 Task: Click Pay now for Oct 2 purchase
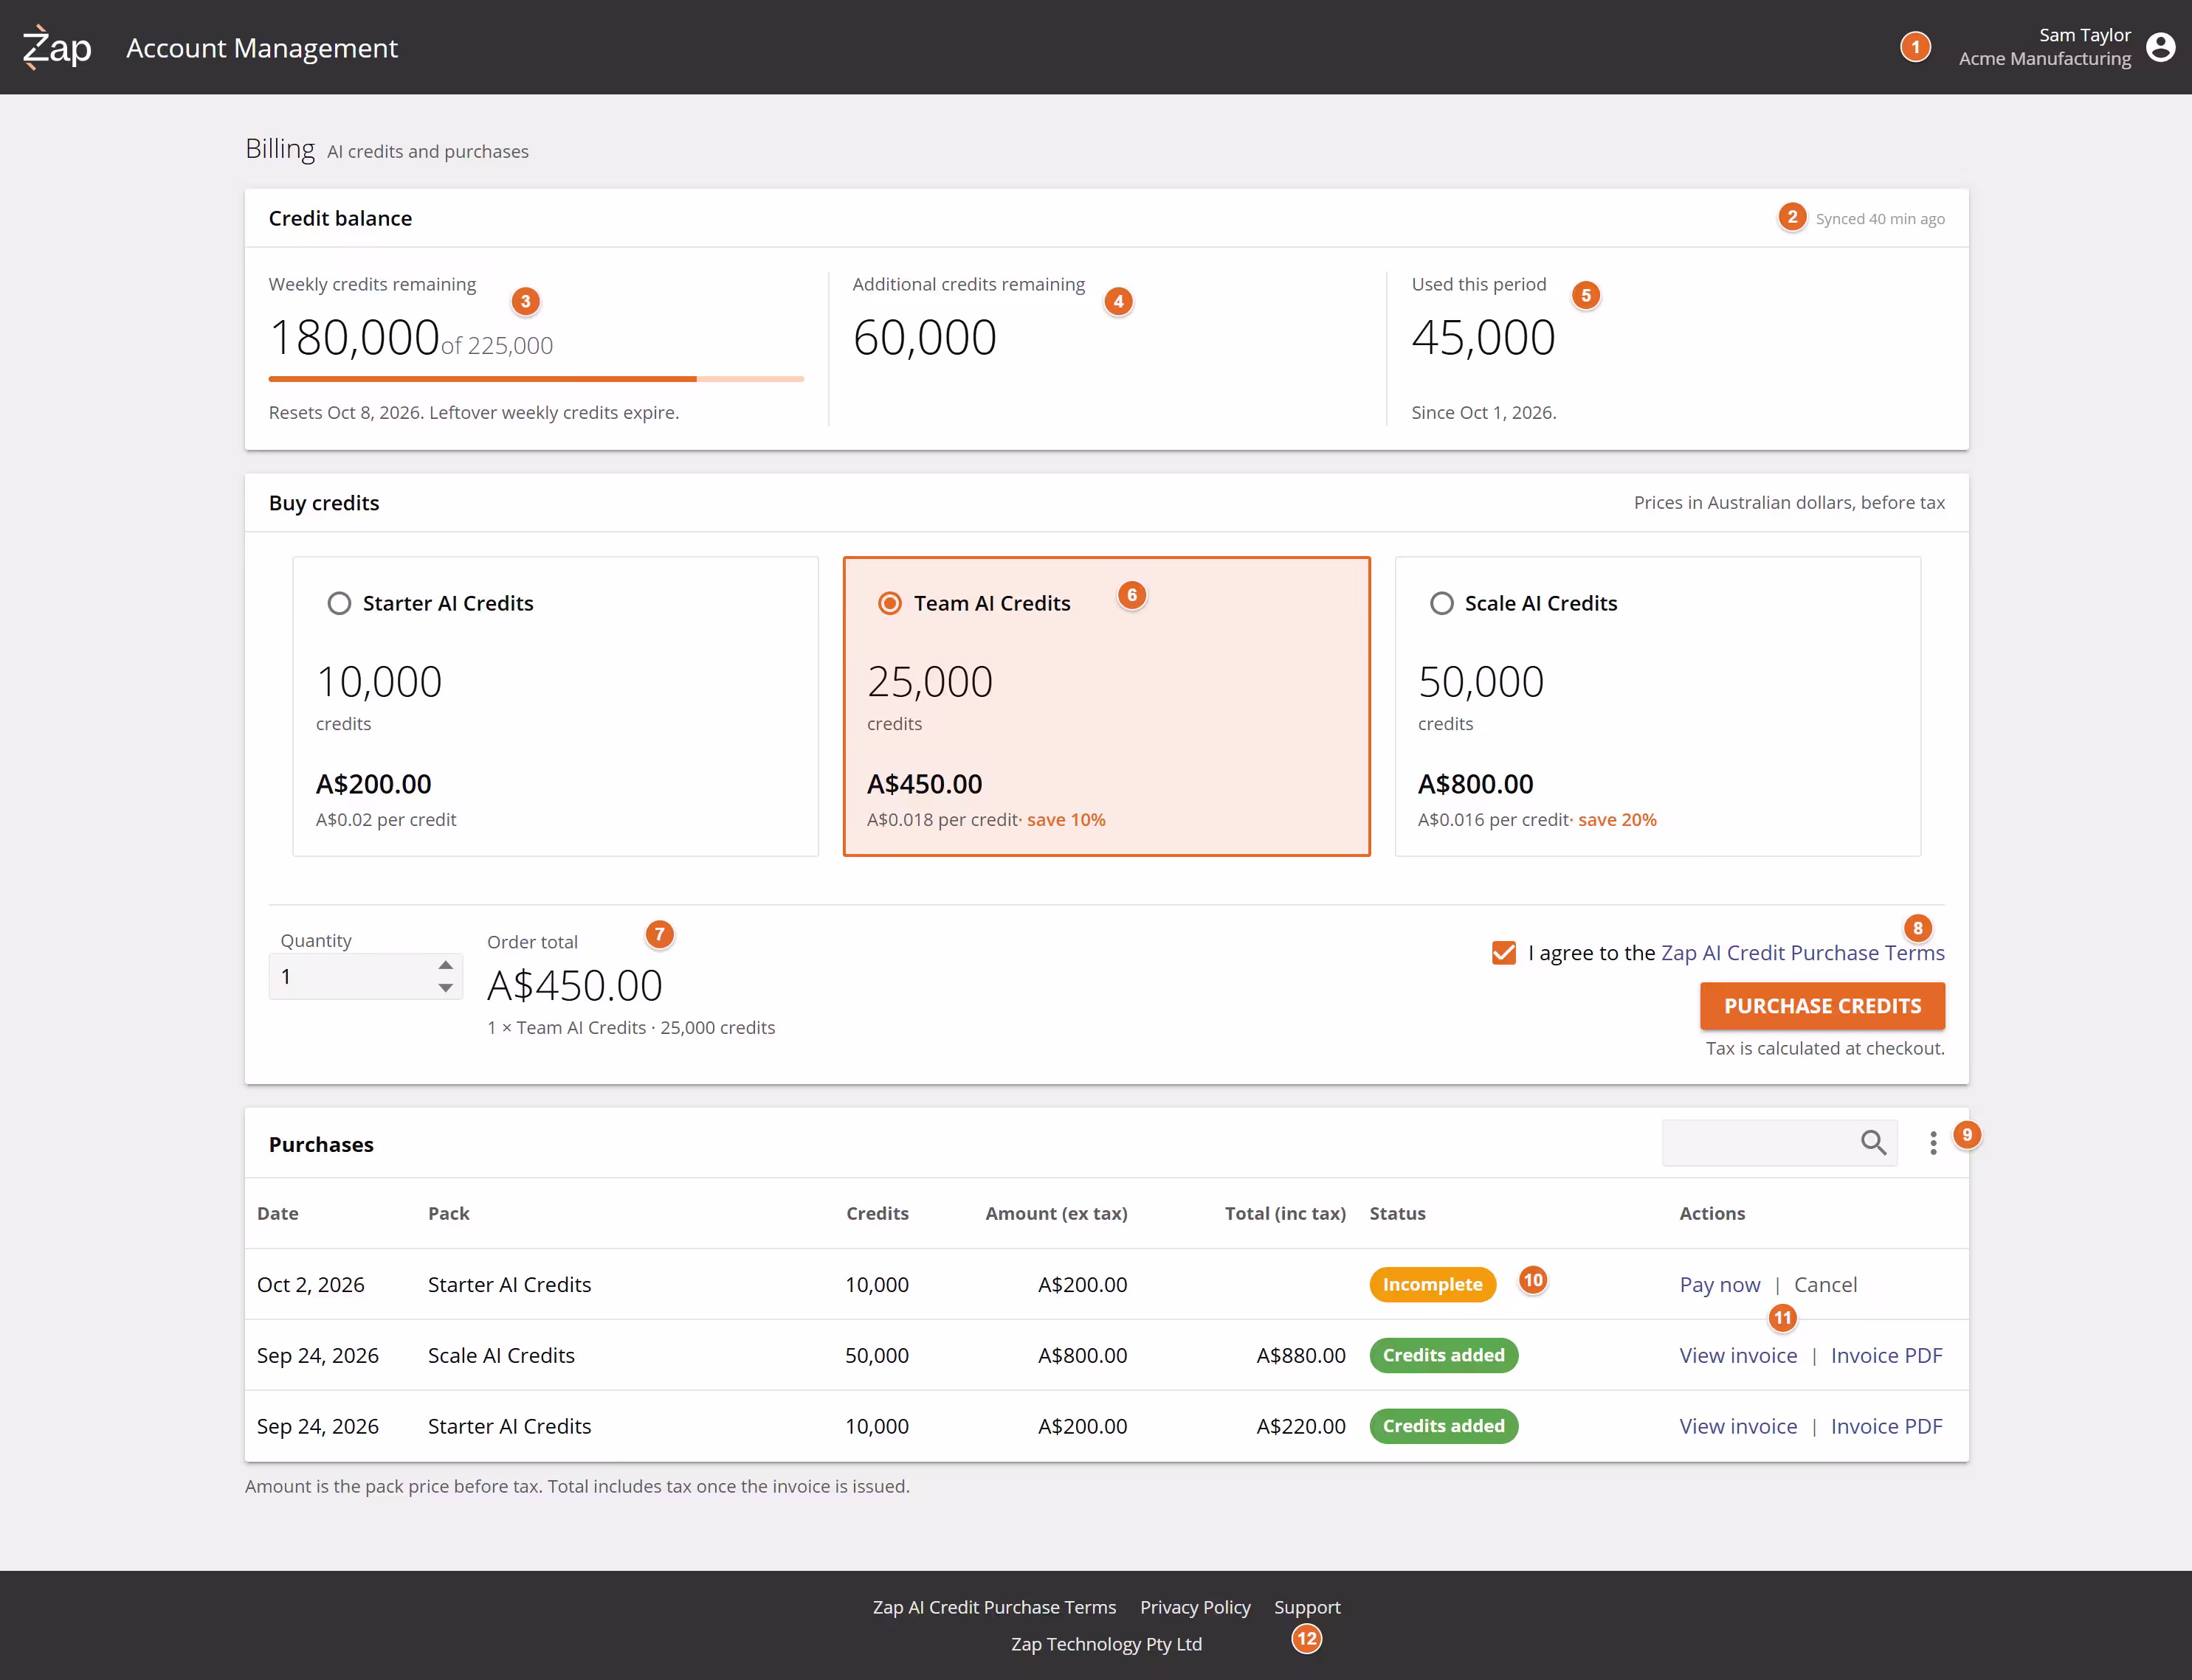[x=1720, y=1285]
